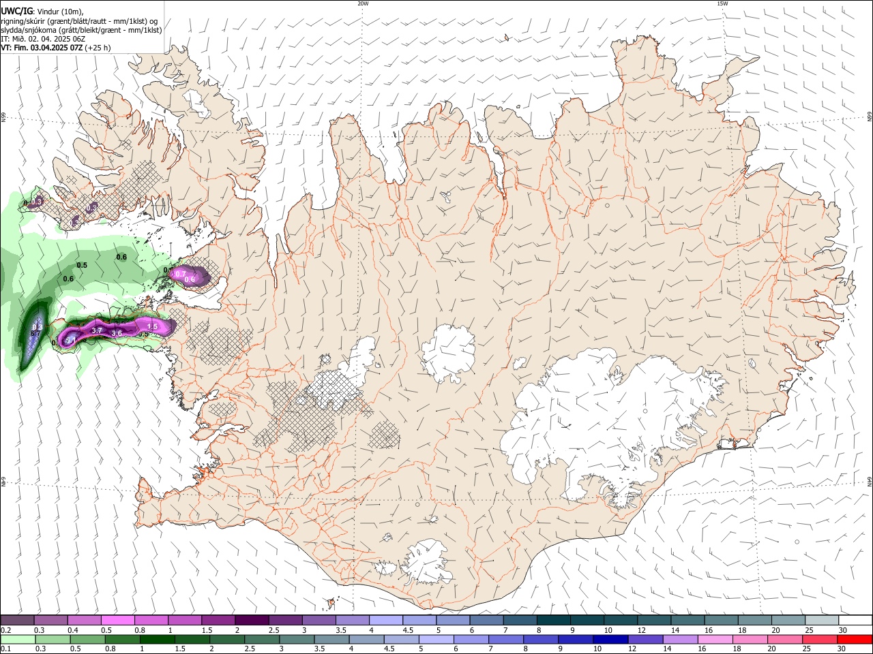Click the pale green 0.1 swatch on the rain scale

(x=17, y=639)
